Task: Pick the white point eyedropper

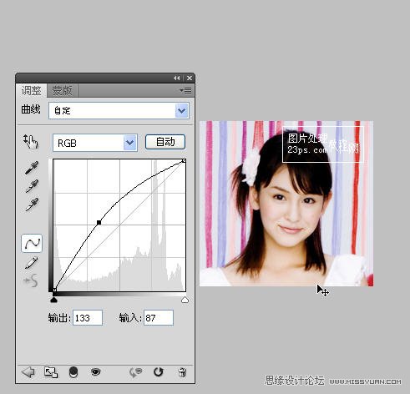Action: click(x=32, y=205)
